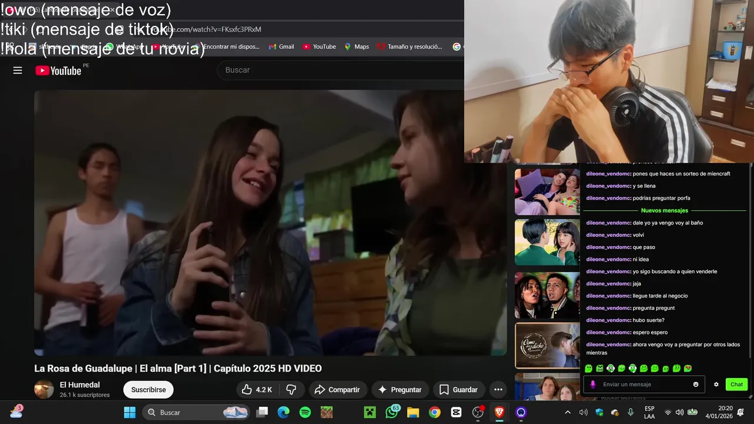Save the video with Guardar
This screenshot has height=424, width=754.
coord(458,390)
